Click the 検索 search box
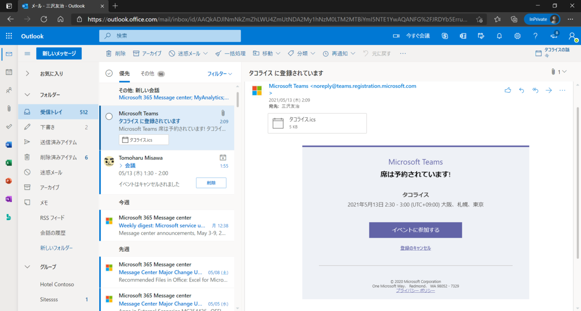Viewport: 581px width, 311px height. [170, 36]
